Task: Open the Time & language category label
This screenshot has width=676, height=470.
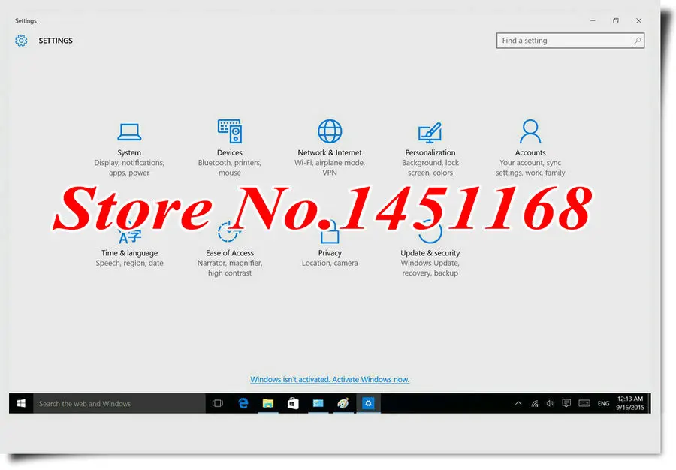Action: click(129, 253)
